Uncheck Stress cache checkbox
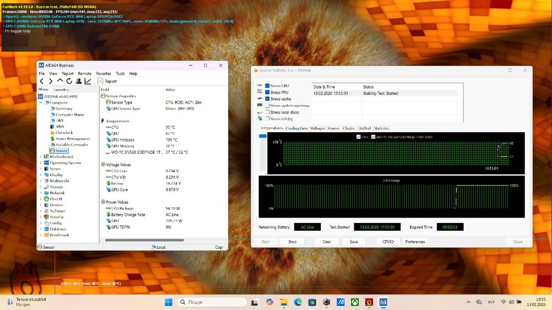This screenshot has height=310, width=552. tap(267, 99)
